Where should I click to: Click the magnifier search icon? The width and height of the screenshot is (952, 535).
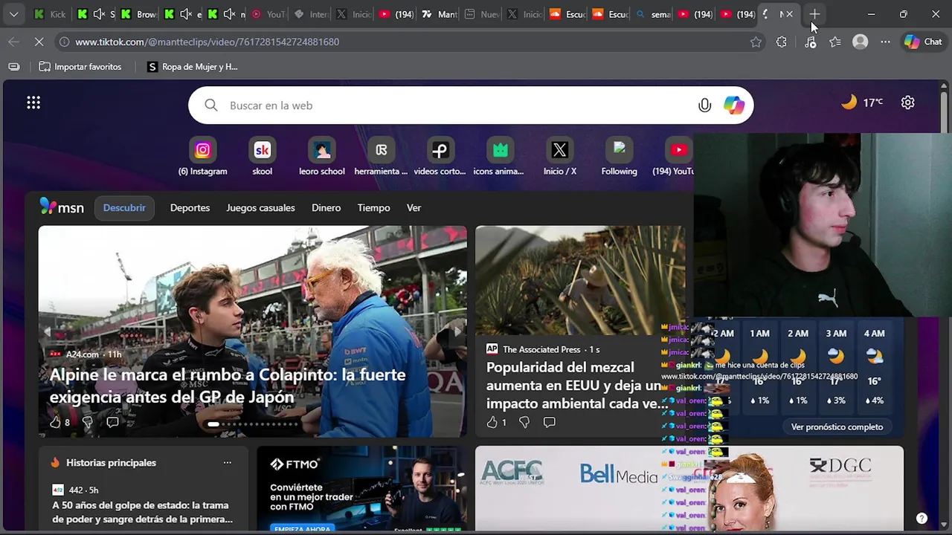point(211,106)
